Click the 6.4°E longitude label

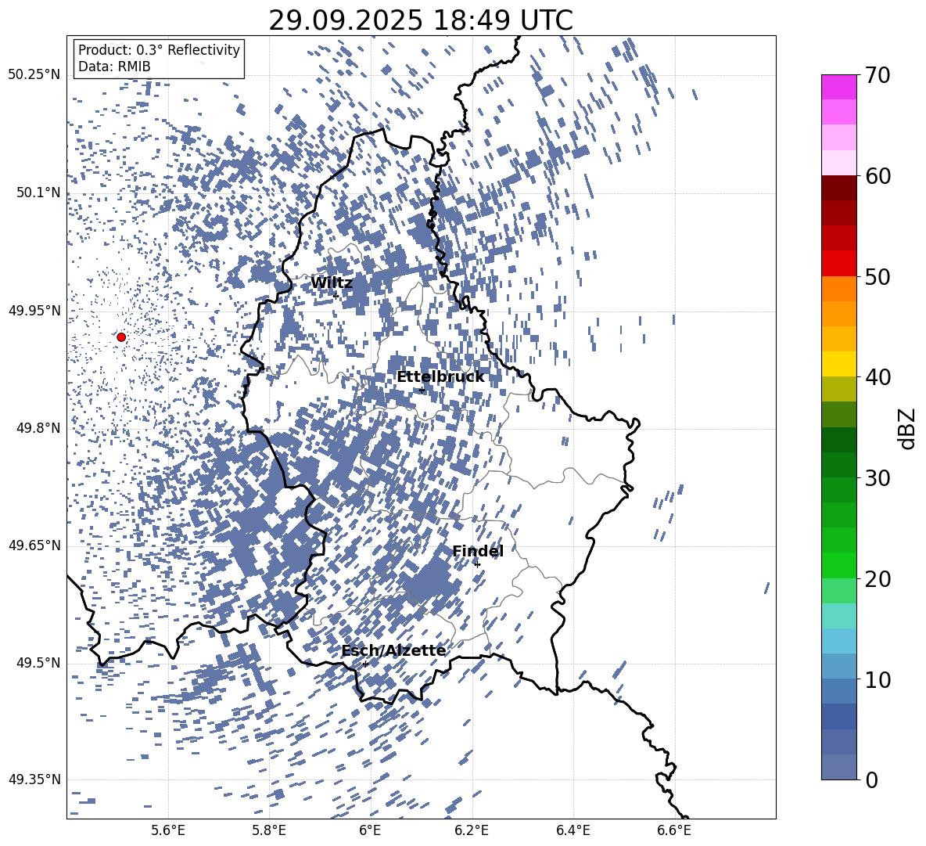point(572,830)
